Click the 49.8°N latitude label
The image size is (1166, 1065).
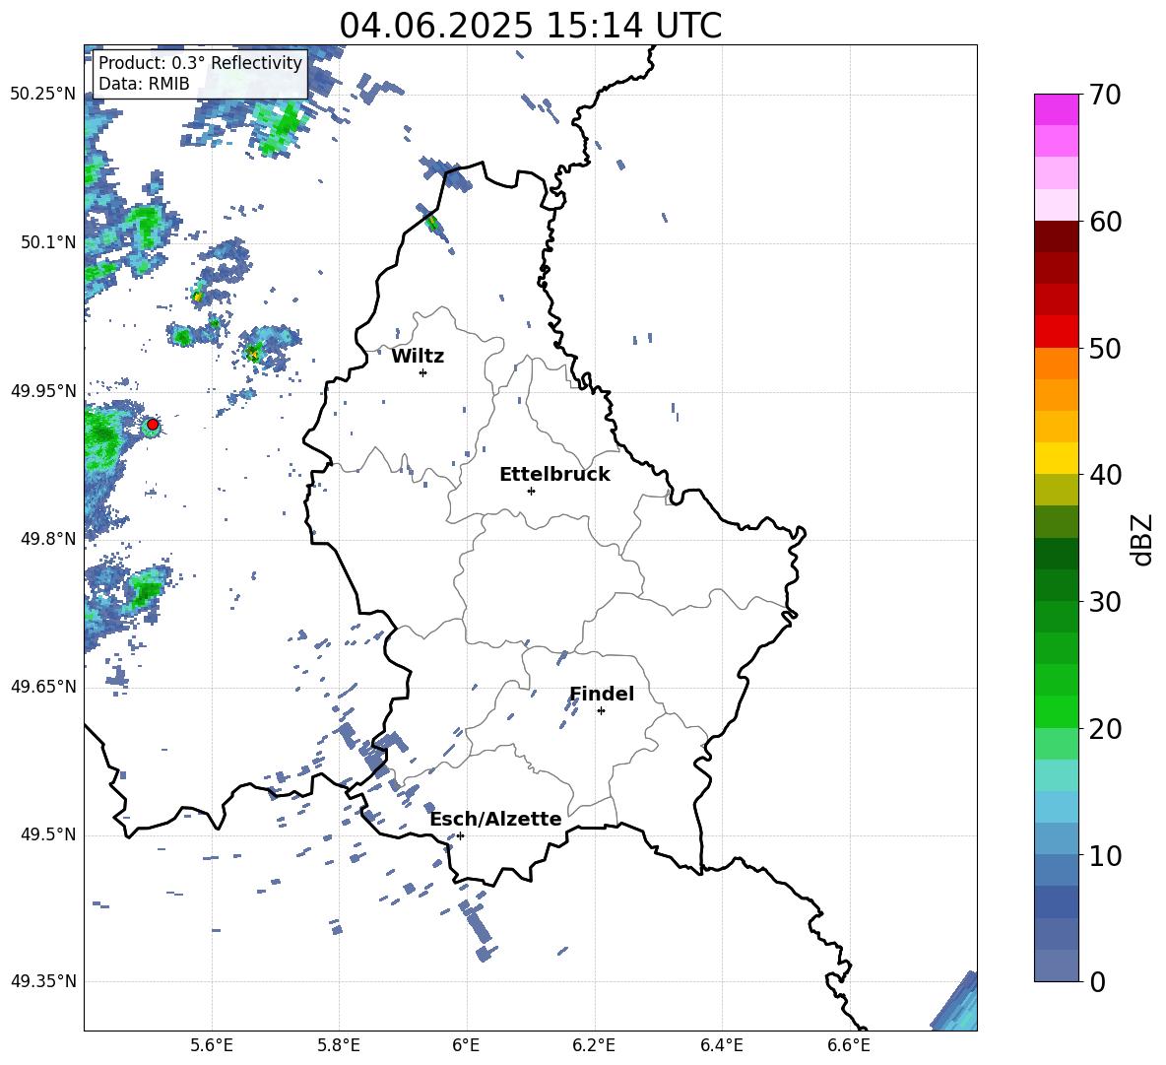click(x=48, y=539)
